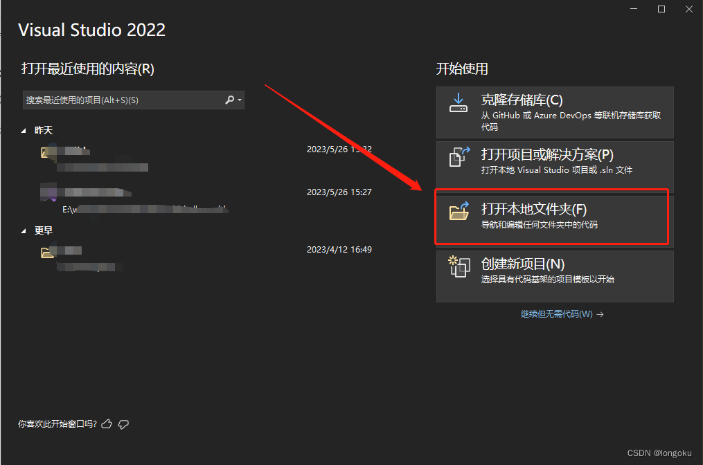Select 创建新项目(N)
This screenshot has height=465, width=703.
click(x=555, y=276)
